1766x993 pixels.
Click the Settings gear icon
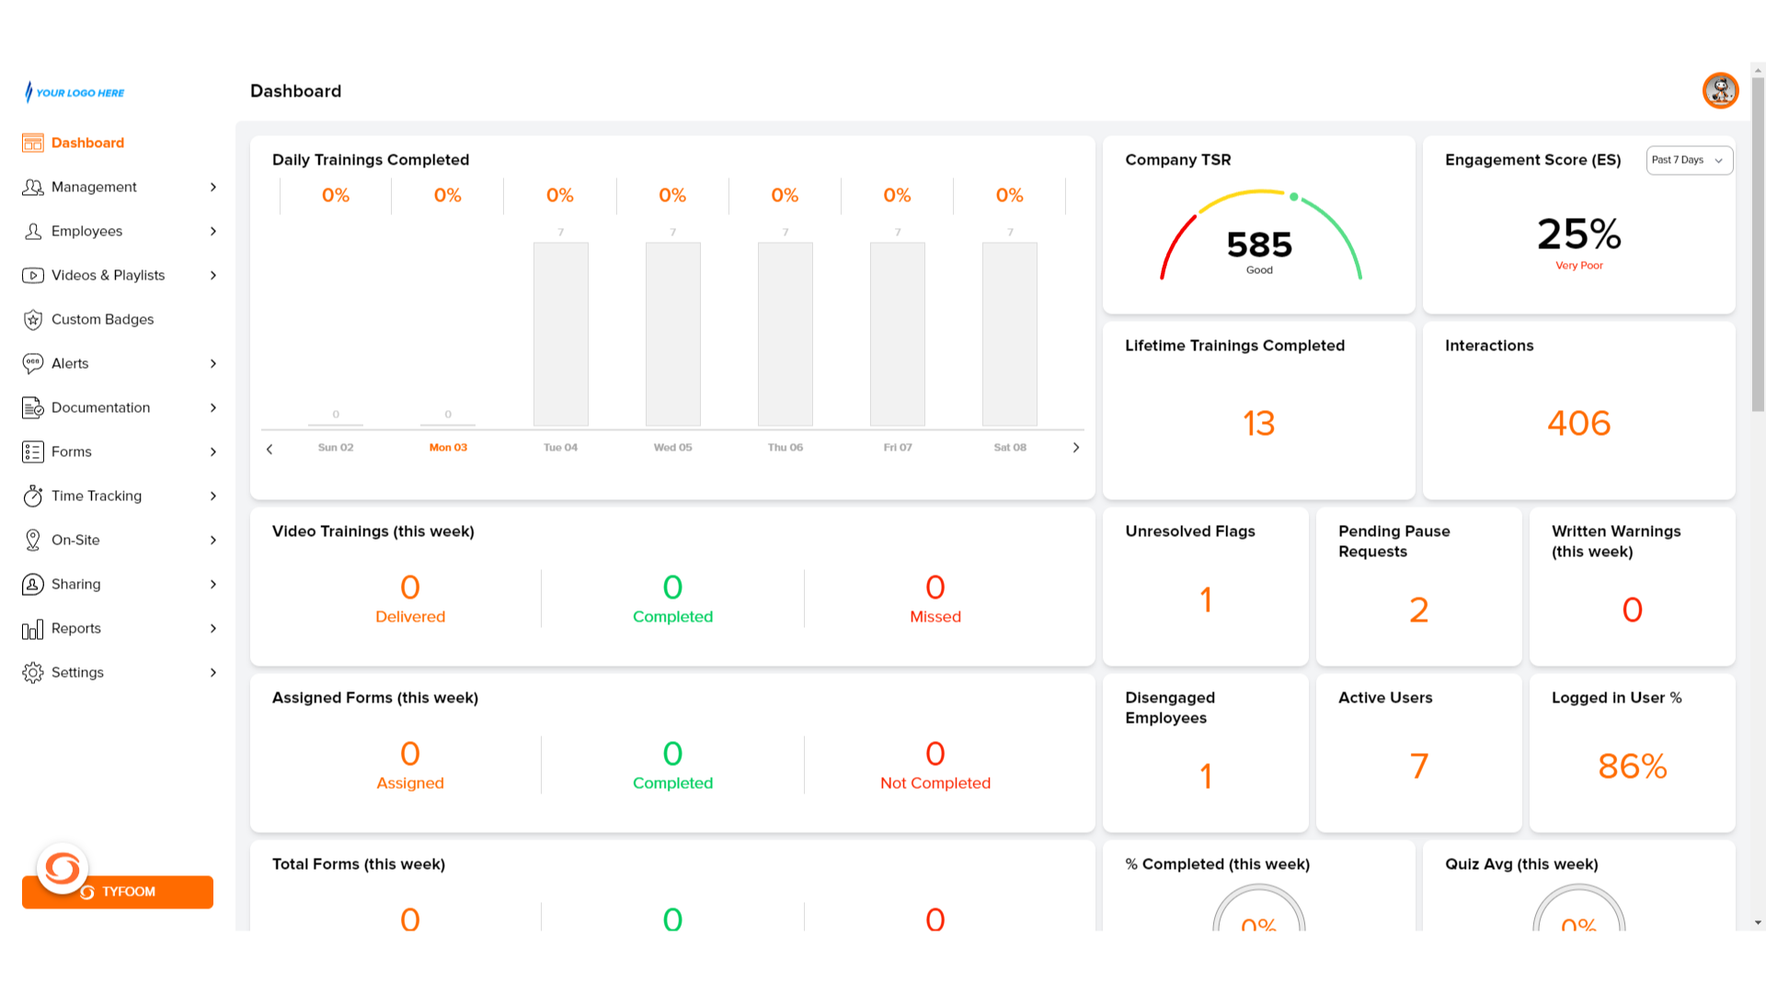(x=33, y=672)
